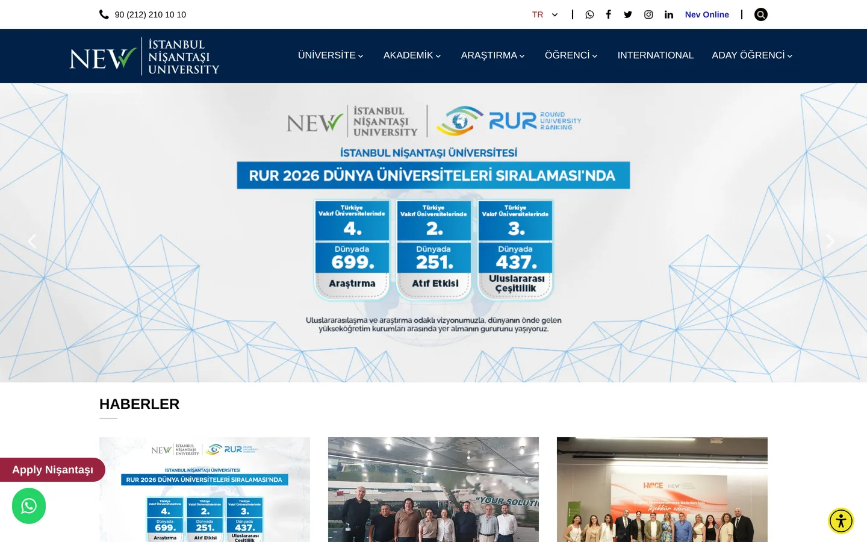Expand the ARAŞTIRMA menu
The width and height of the screenshot is (867, 542).
493,55
